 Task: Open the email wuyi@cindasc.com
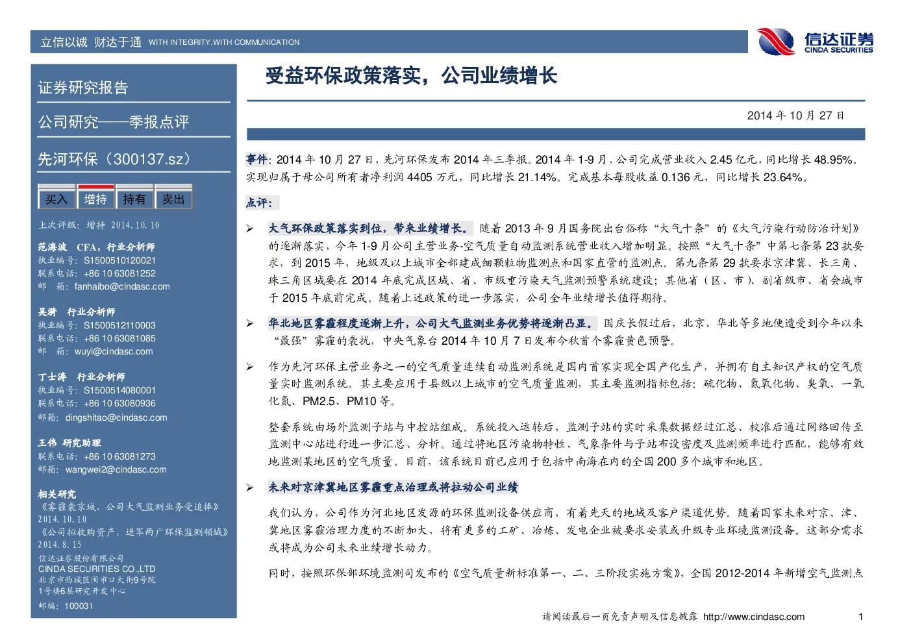click(x=114, y=351)
